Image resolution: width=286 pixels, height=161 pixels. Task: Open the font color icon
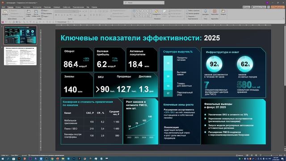(85, 15)
